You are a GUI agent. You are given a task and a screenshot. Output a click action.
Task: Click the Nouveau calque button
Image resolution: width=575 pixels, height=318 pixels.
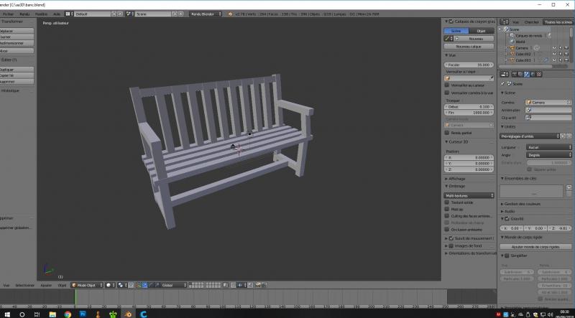point(469,47)
